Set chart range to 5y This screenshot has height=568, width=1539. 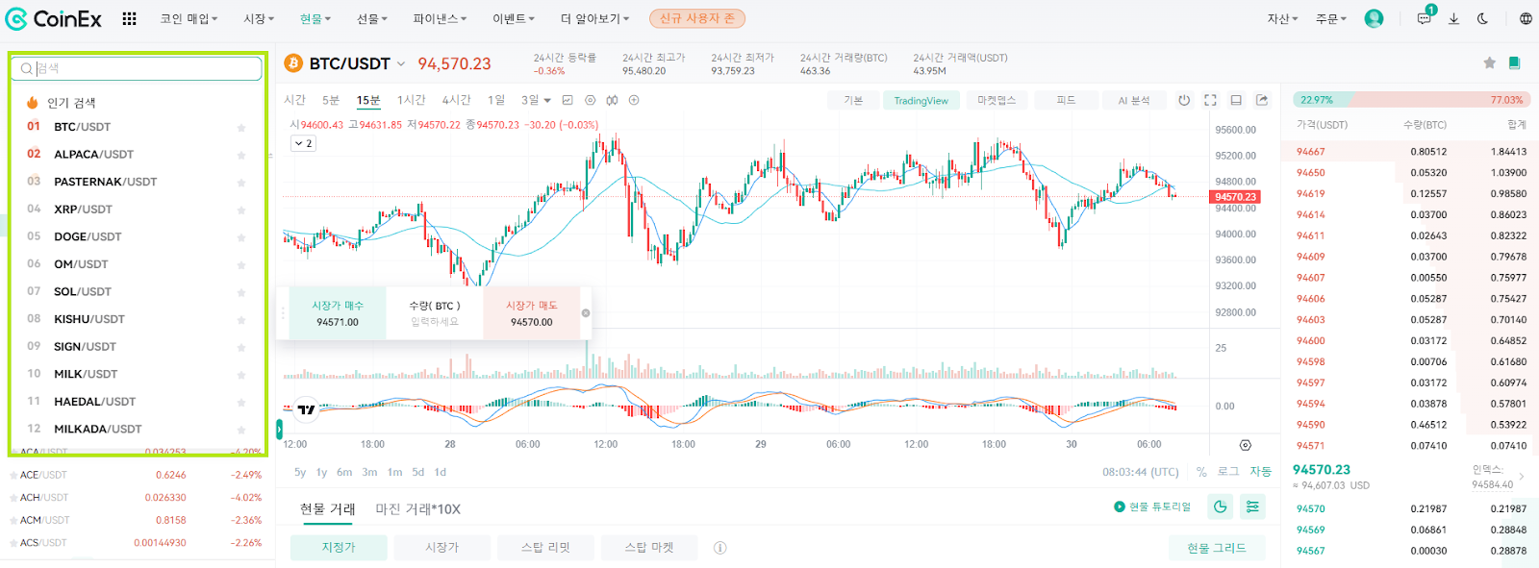pos(300,472)
